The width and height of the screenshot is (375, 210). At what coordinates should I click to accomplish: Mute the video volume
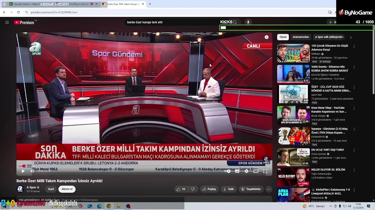32,171
